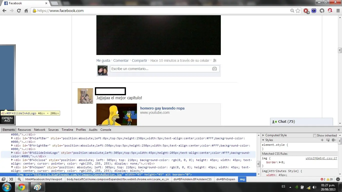Undock DevTools into separate window
This screenshot has height=192, width=342.
(x=4, y=179)
